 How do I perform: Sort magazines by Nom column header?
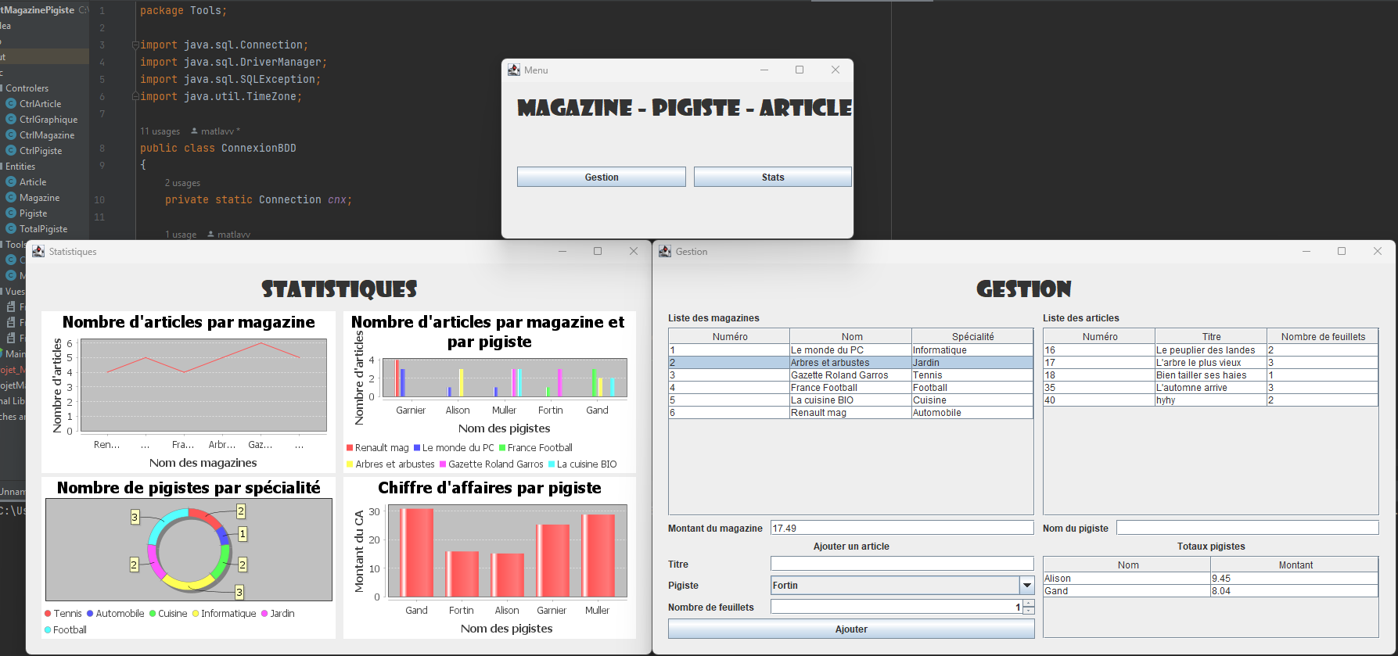point(852,337)
